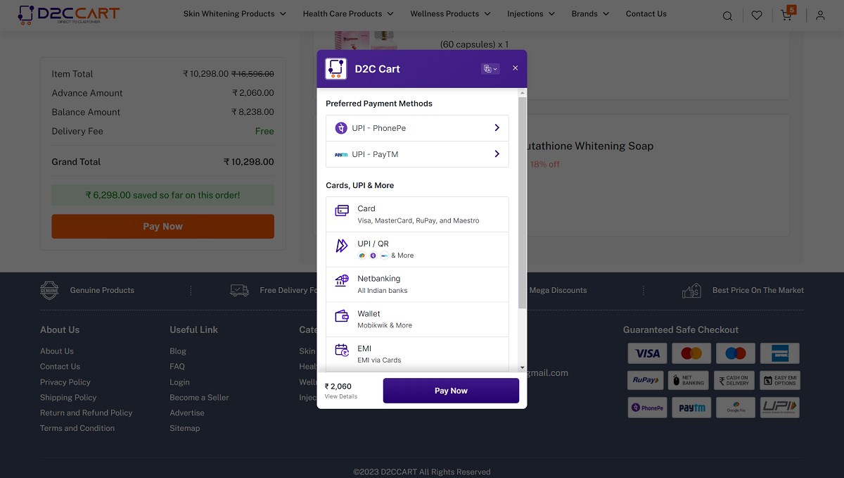Click the Maestro payment logo
This screenshot has height=478, width=844.
click(736, 353)
